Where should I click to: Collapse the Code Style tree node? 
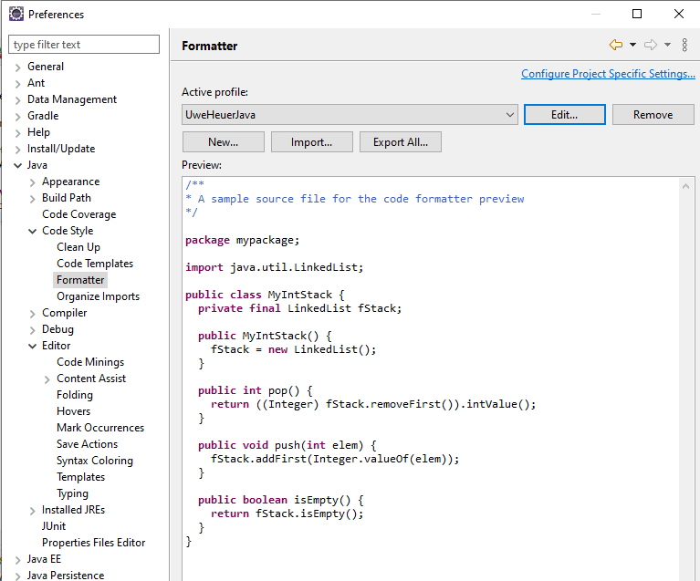[33, 231]
